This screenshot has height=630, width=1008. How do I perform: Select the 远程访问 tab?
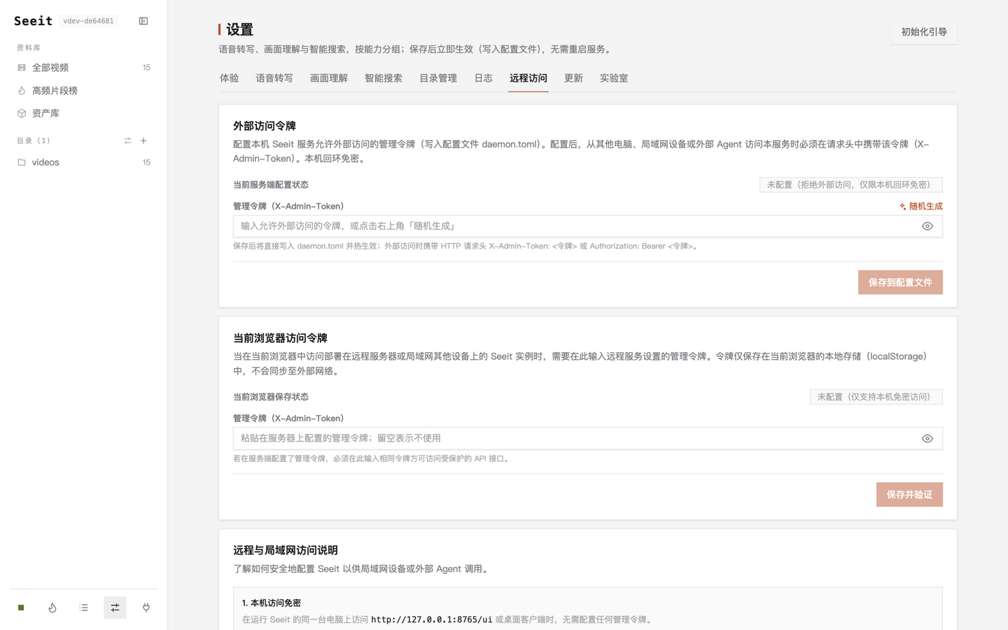tap(528, 78)
